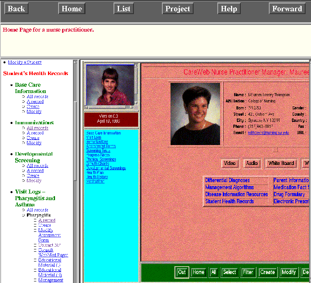Click Modify under Base Care Information

34,111
